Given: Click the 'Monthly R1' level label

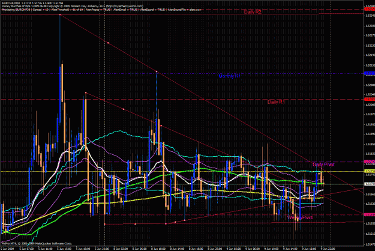Looking at the screenshot, I should pos(229,76).
